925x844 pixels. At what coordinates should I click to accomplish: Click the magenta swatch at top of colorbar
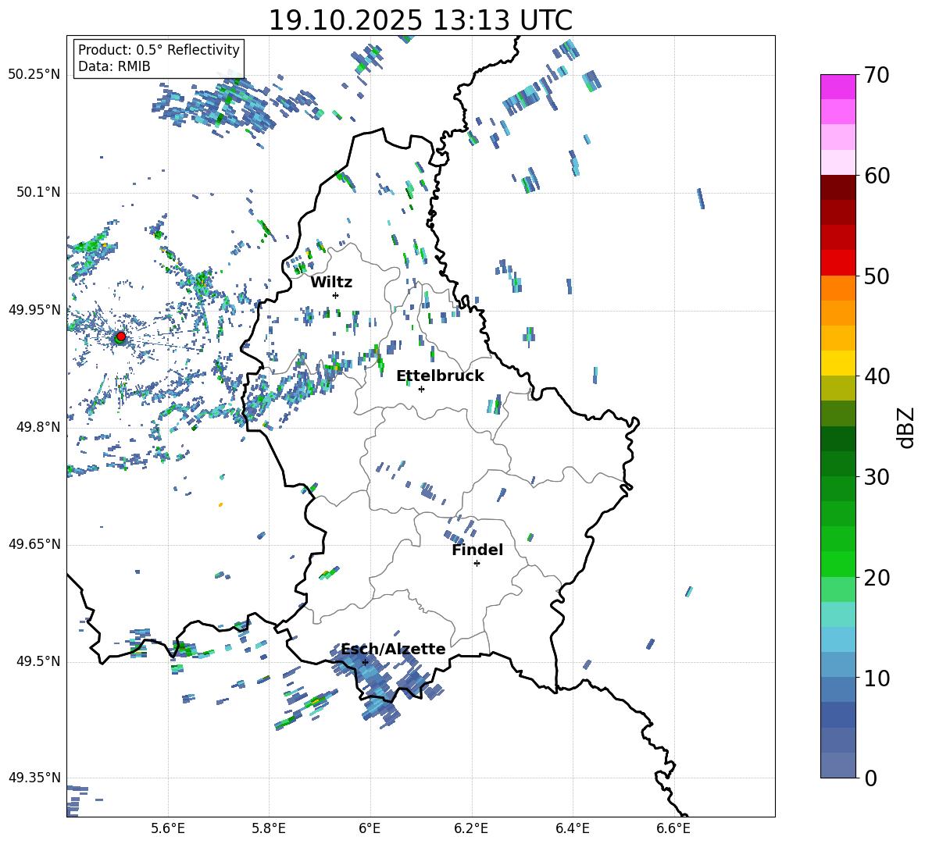pos(837,87)
